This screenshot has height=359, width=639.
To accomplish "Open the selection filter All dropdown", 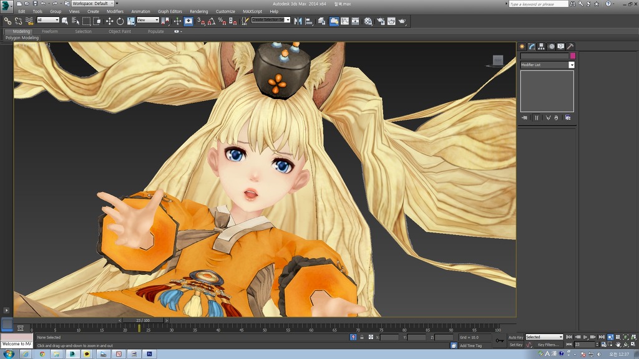I will (48, 20).
